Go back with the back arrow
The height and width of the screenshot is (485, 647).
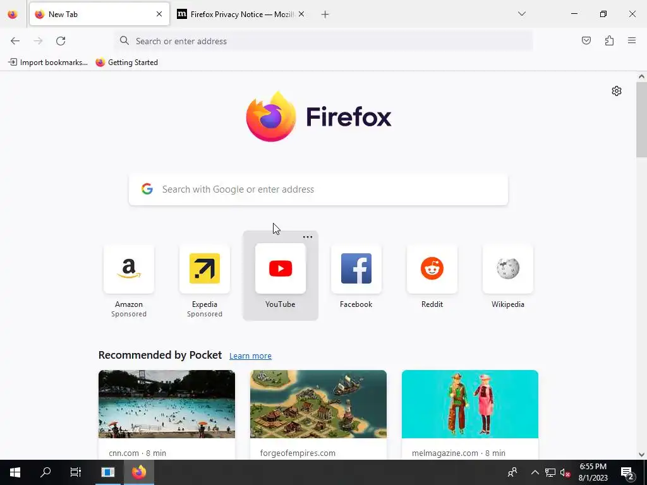pyautogui.click(x=15, y=41)
